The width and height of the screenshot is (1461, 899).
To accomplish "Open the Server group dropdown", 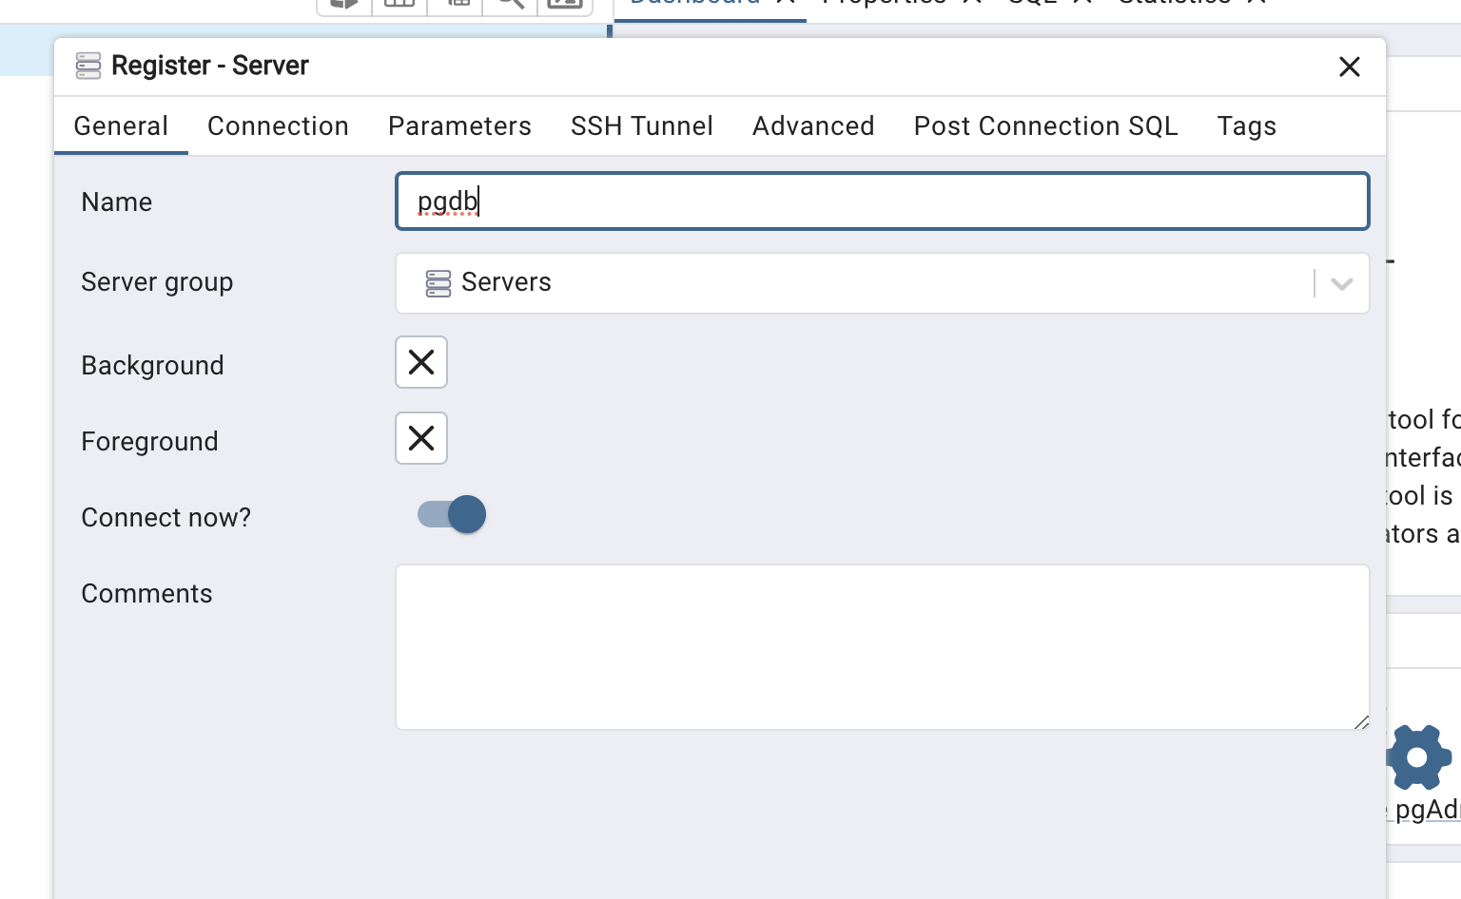I will tap(882, 283).
